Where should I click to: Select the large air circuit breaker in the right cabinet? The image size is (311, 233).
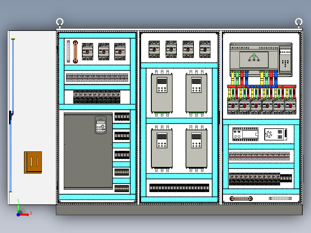click(x=261, y=60)
